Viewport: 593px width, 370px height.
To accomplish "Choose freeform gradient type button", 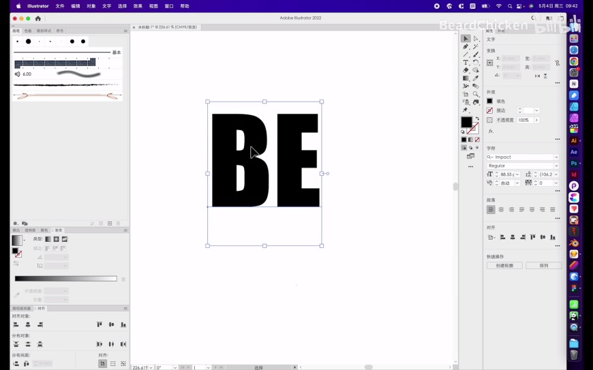I will pos(65,239).
